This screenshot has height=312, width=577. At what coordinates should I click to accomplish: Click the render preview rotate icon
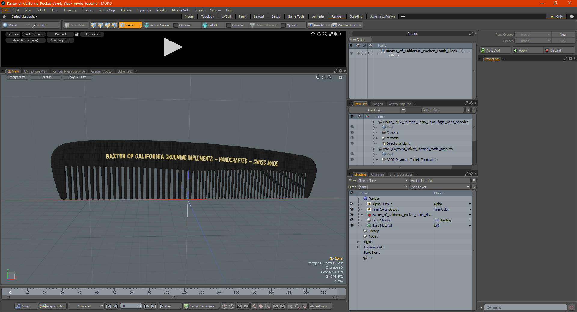click(319, 34)
